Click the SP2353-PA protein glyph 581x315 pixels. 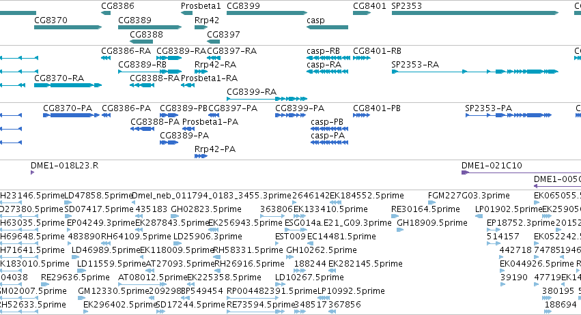[509, 115]
